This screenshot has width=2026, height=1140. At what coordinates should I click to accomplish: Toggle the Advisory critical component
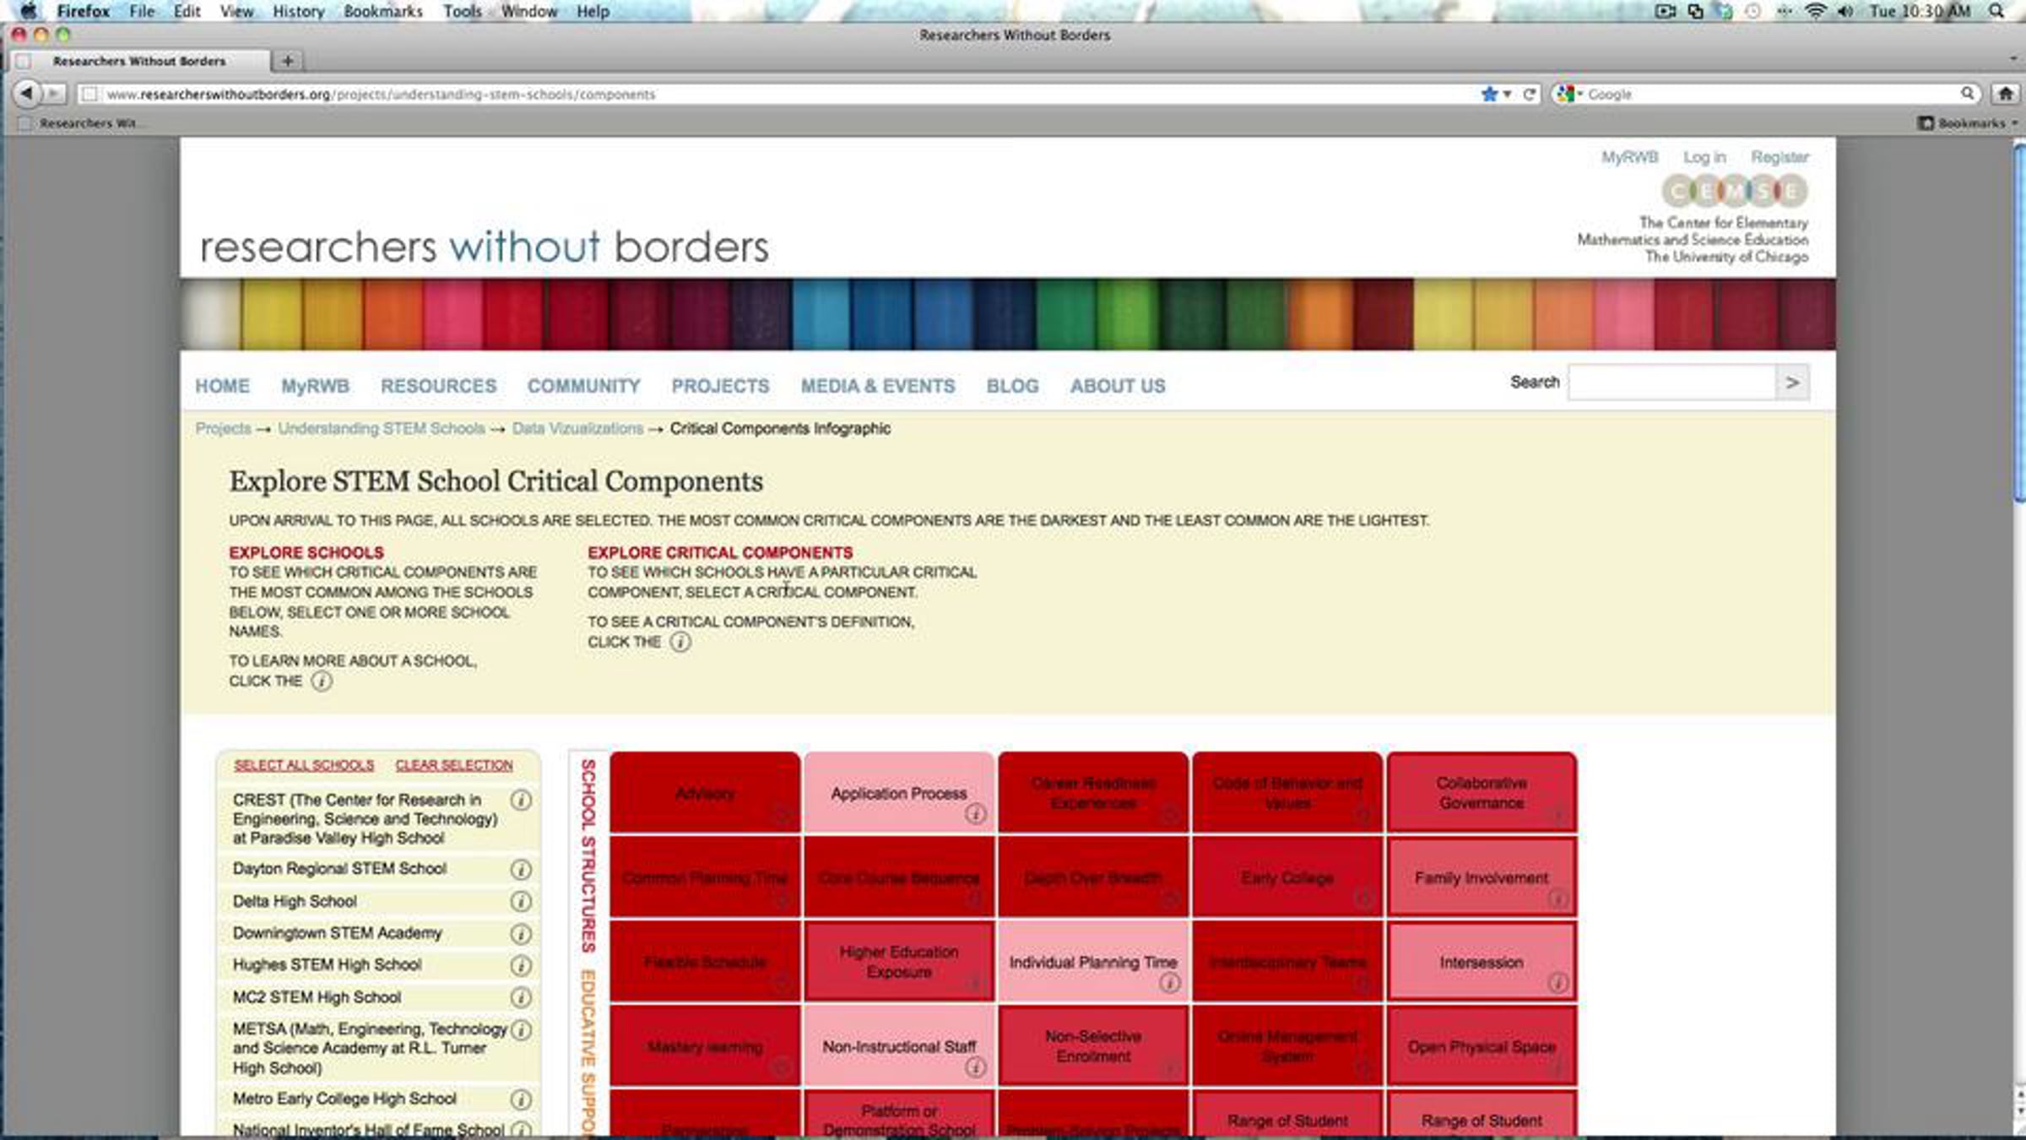[705, 792]
